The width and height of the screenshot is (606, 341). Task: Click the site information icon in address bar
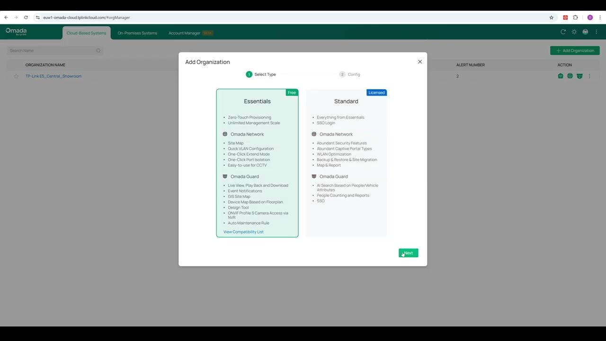38,18
